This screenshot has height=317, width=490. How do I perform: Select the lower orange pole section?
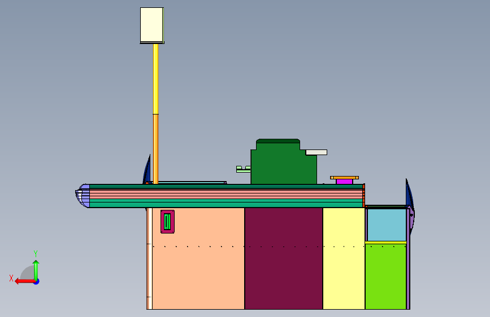(155, 149)
